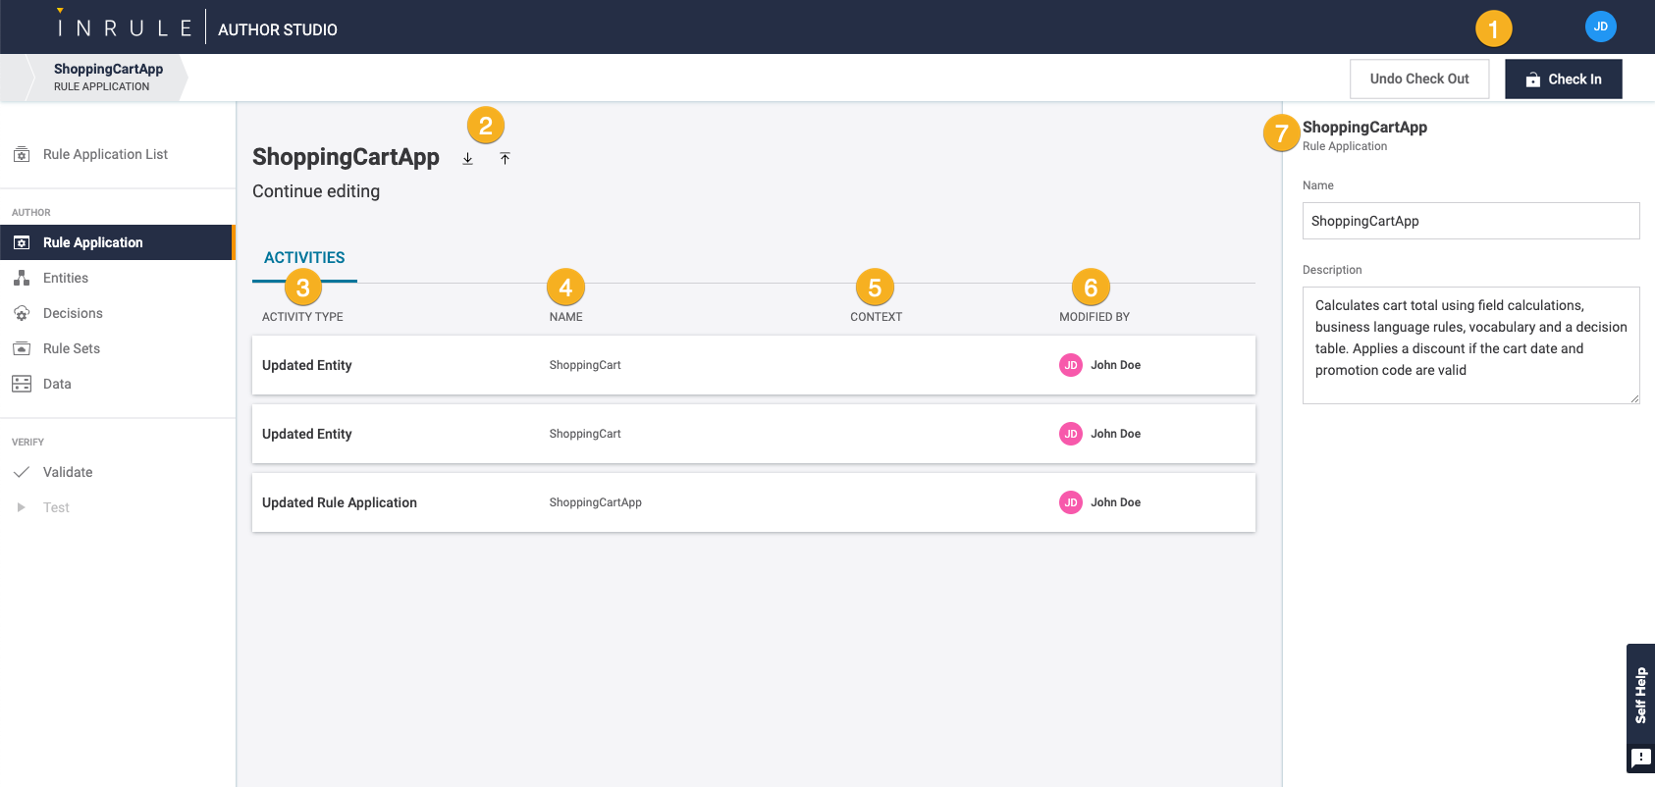Image resolution: width=1655 pixels, height=787 pixels.
Task: Click the Name input field
Action: pyautogui.click(x=1470, y=221)
